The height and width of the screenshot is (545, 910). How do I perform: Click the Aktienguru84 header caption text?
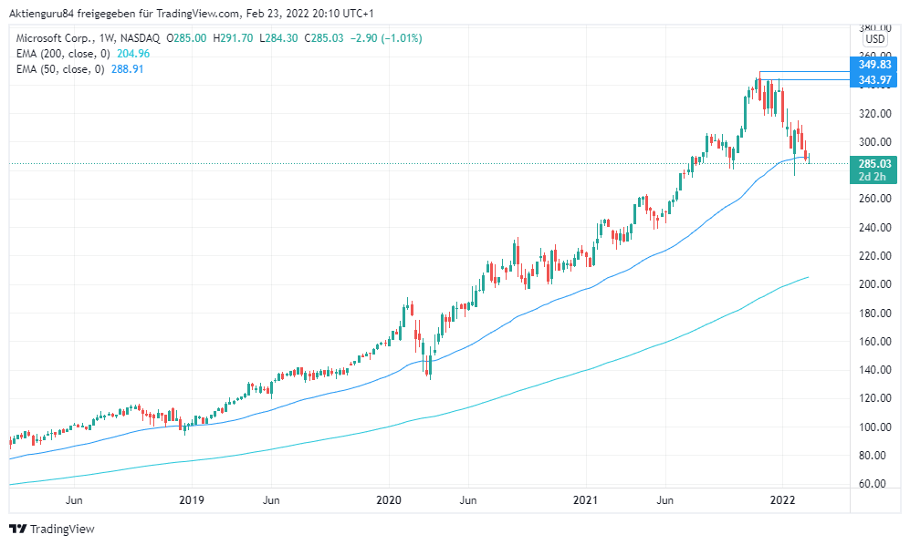click(192, 14)
